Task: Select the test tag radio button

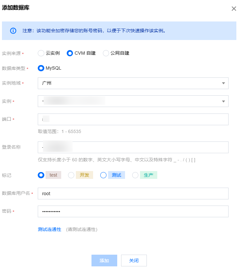Action: 41,175
